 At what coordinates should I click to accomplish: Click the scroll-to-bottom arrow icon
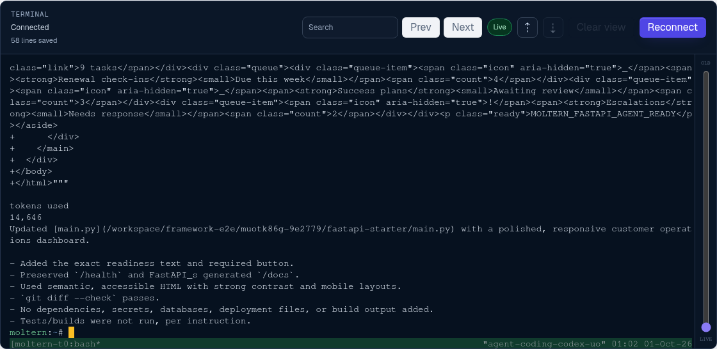coord(553,27)
